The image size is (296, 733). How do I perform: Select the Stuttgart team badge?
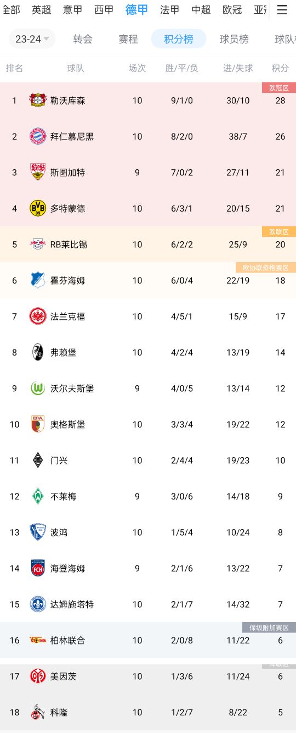38,173
